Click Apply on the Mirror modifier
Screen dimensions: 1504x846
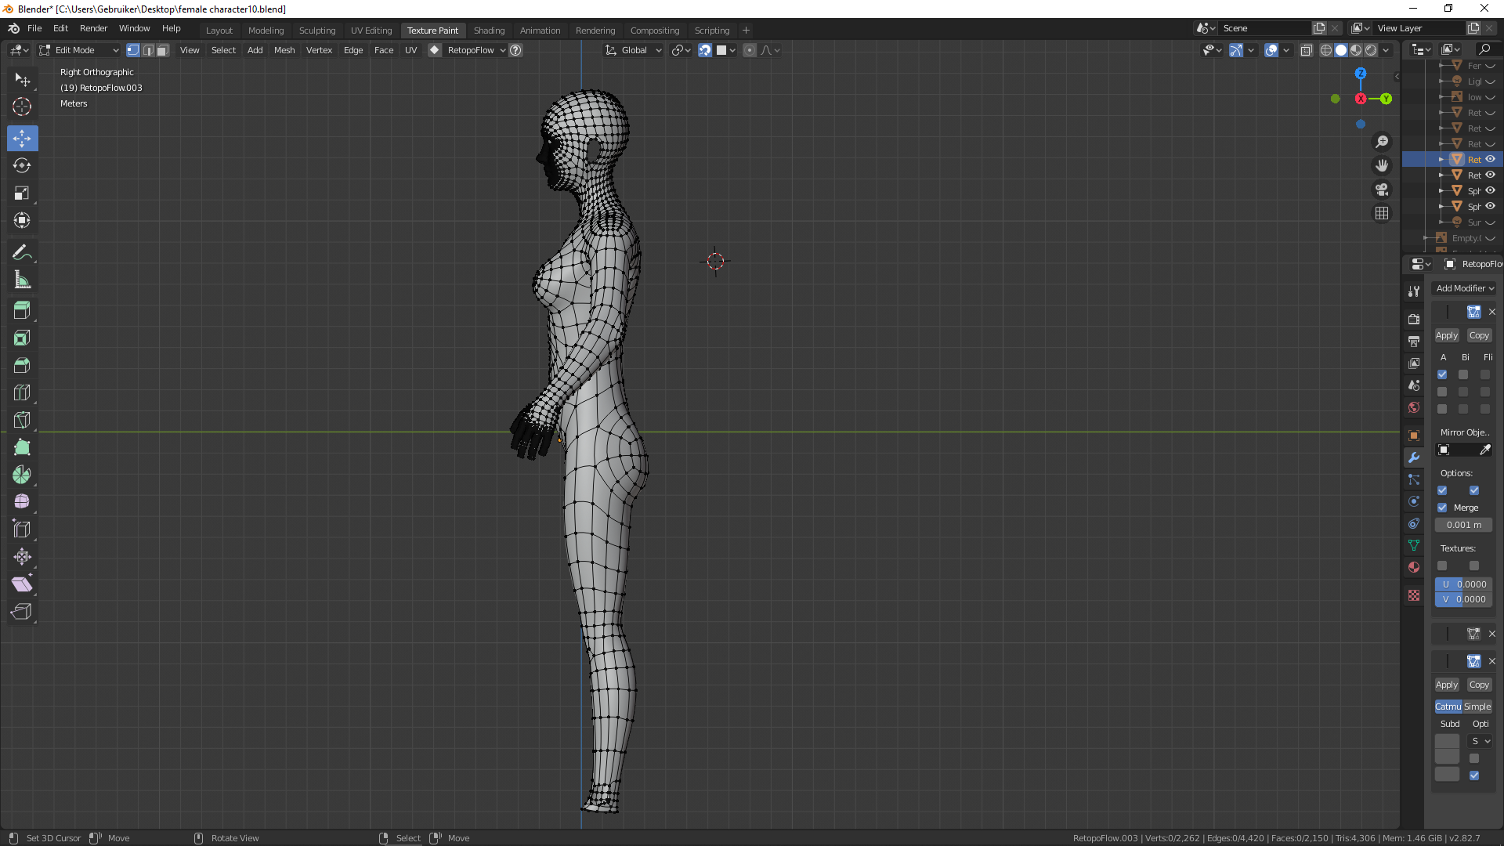point(1446,335)
